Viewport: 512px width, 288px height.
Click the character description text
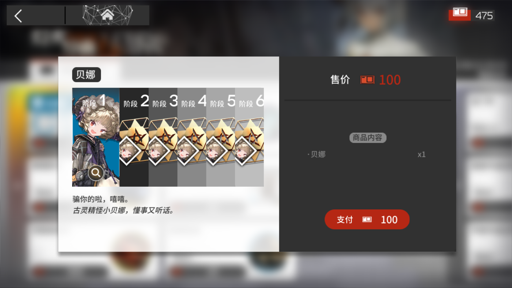tap(123, 205)
